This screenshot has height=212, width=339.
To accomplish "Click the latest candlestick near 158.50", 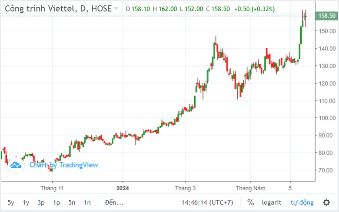I will (306, 17).
